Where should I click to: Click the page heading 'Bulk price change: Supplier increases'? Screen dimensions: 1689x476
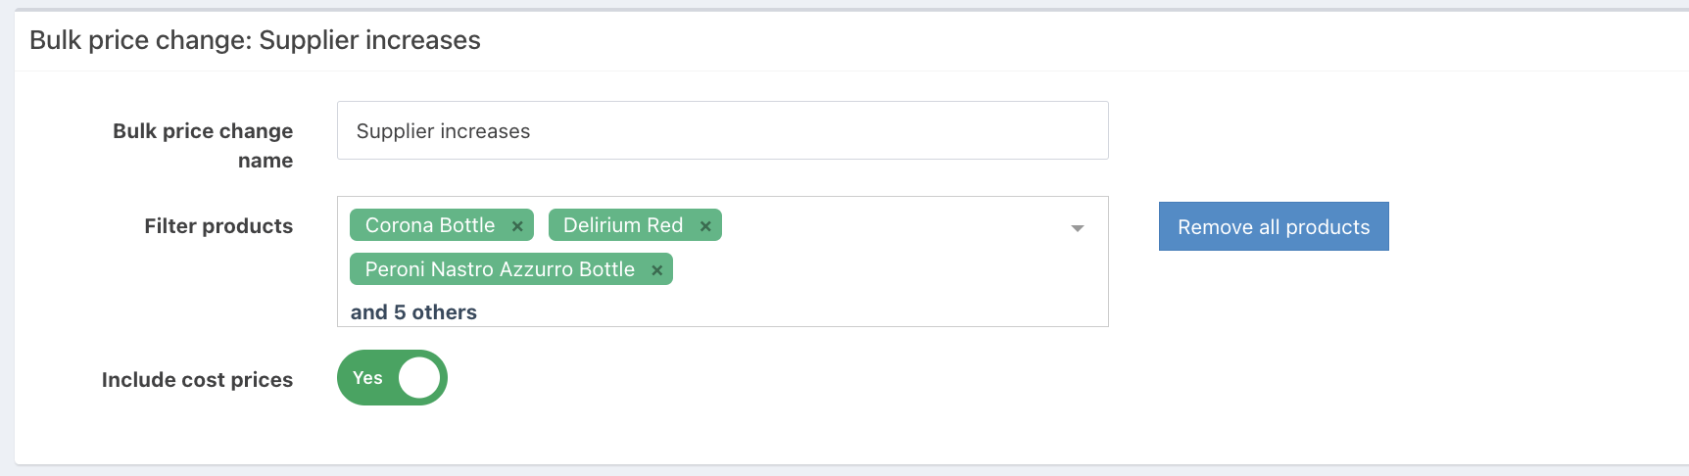click(x=255, y=40)
